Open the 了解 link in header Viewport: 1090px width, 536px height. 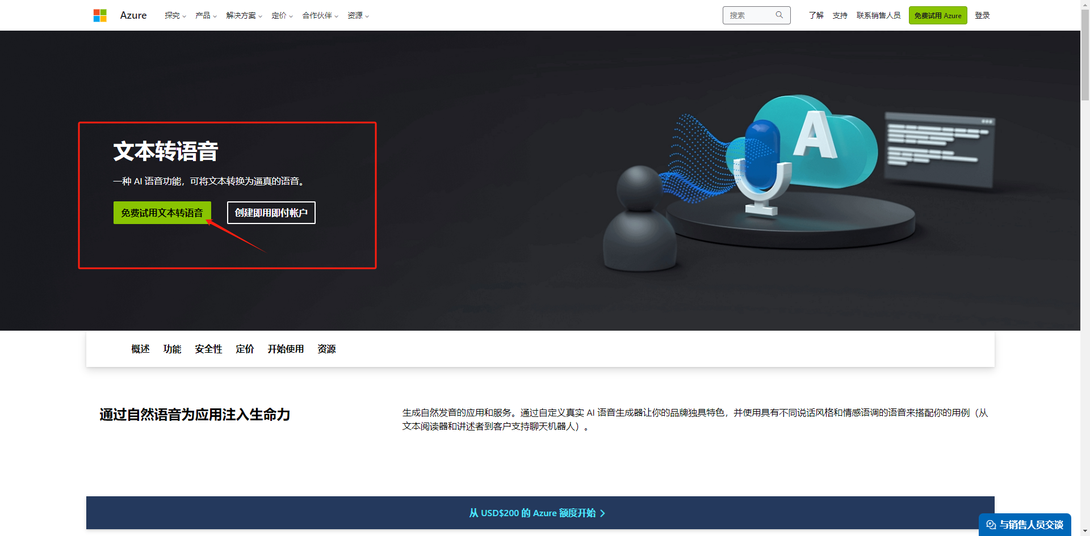(816, 15)
